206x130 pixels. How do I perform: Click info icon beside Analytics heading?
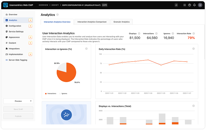coord(58,15)
